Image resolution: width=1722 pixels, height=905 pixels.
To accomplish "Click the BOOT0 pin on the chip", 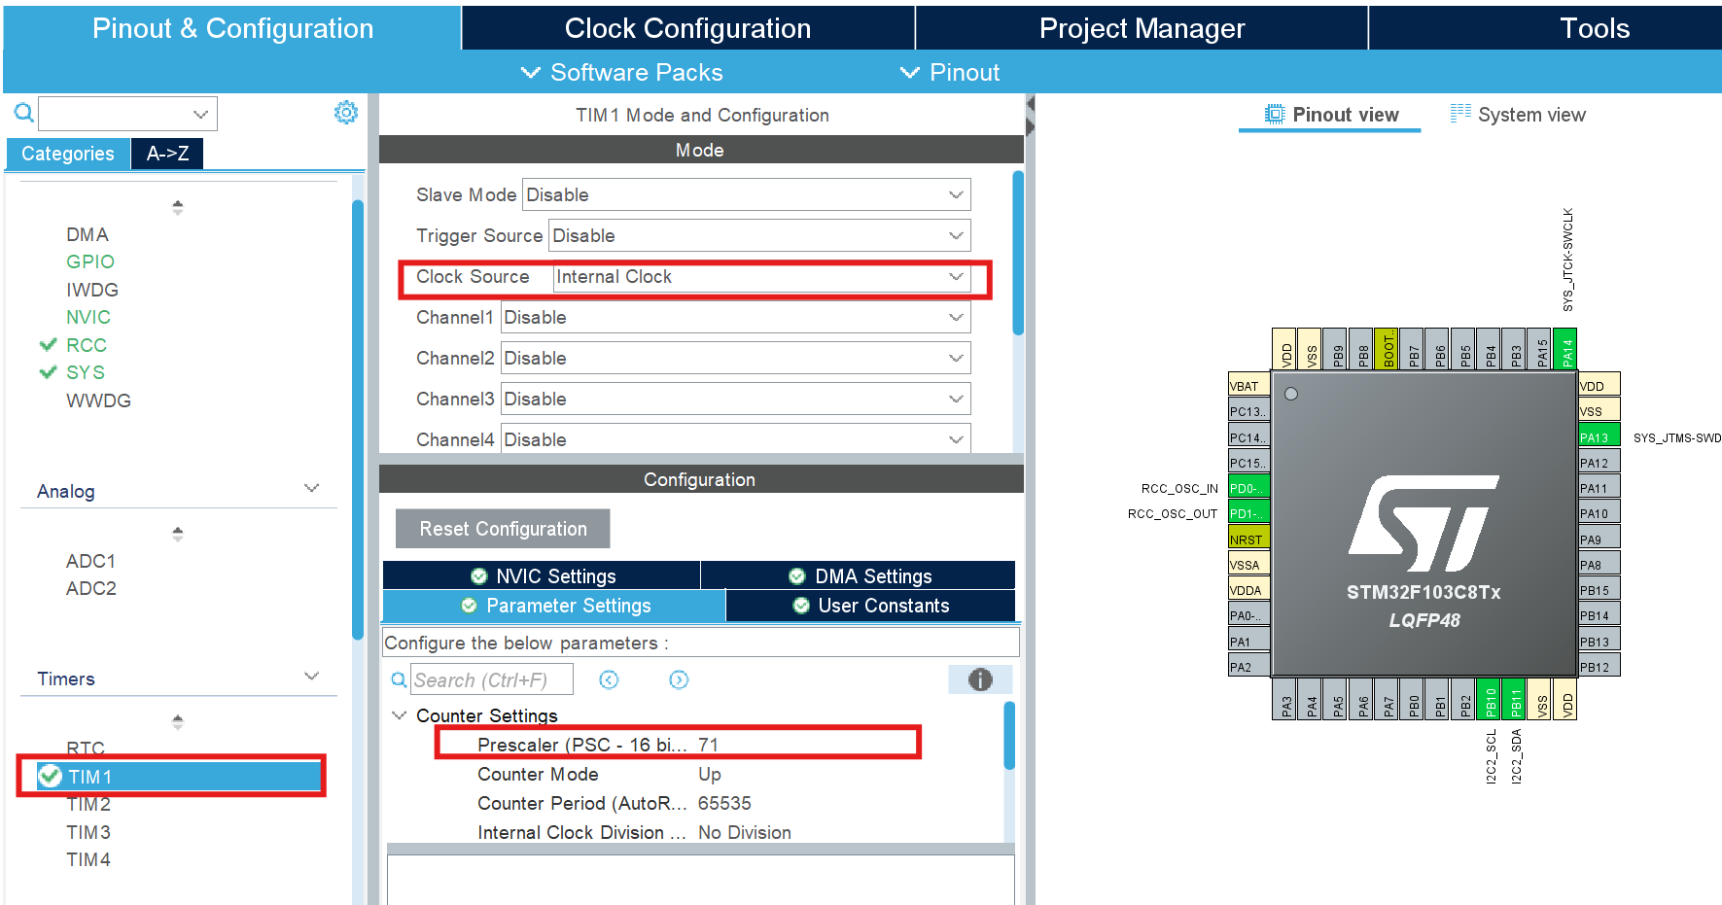I will (1387, 350).
